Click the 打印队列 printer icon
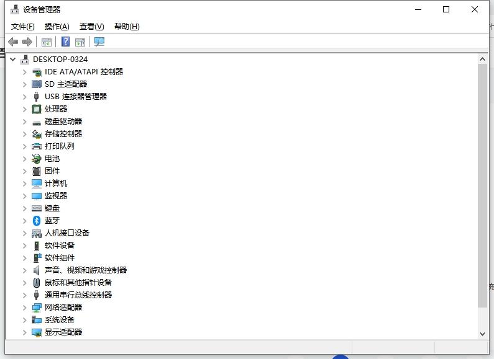 [x=37, y=146]
